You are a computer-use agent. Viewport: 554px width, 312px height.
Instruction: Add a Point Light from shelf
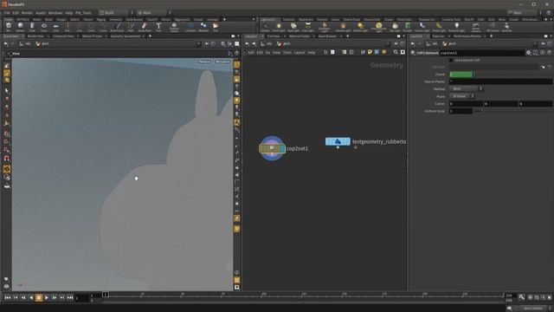(x=279, y=27)
